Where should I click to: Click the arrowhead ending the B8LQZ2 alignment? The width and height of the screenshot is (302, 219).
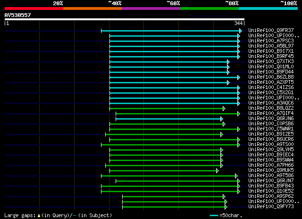pyautogui.click(x=224, y=109)
